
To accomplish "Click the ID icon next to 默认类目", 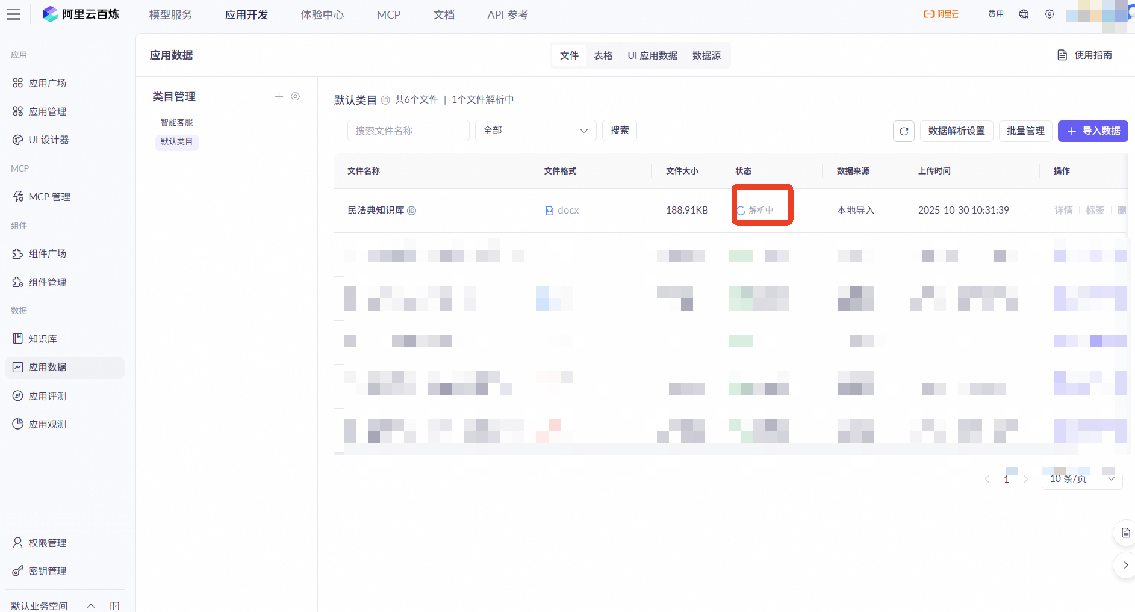I will (x=385, y=100).
